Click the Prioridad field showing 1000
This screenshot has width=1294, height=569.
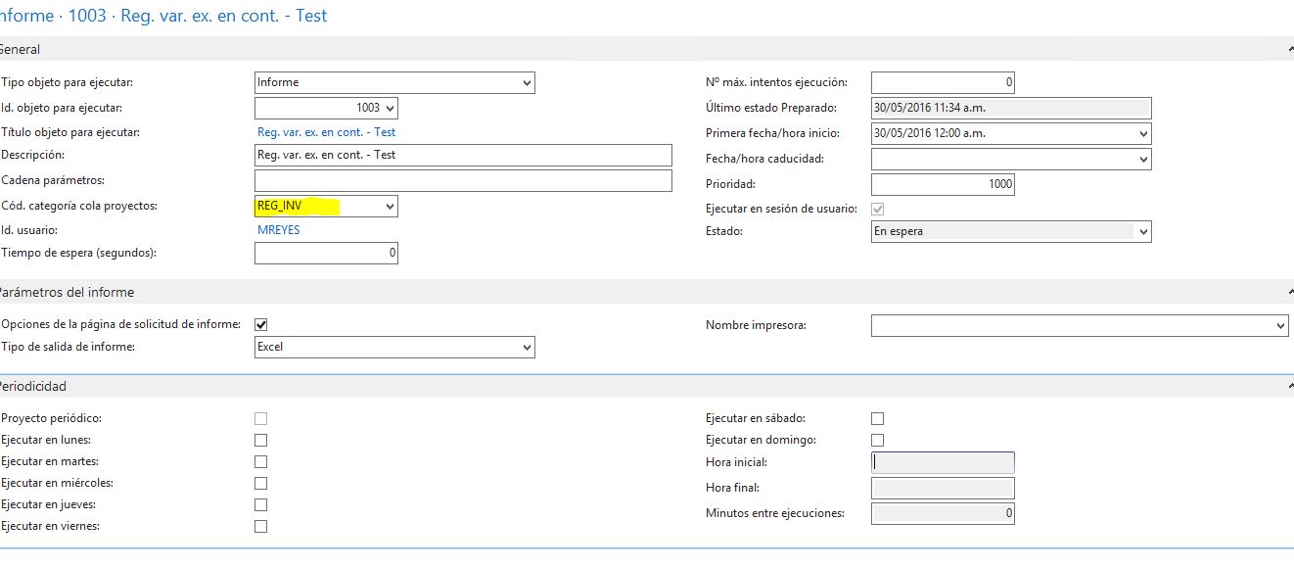pos(943,184)
